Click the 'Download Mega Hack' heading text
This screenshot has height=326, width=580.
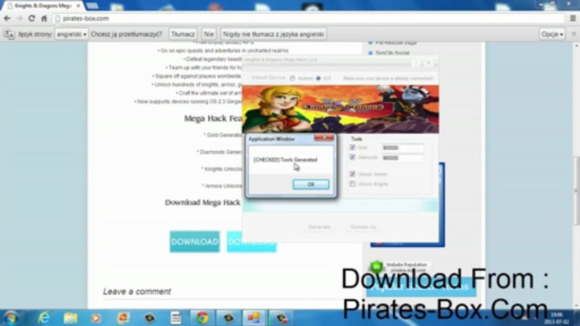point(203,202)
